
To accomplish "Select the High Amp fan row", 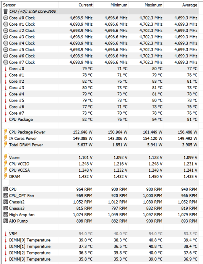I will [101, 215].
